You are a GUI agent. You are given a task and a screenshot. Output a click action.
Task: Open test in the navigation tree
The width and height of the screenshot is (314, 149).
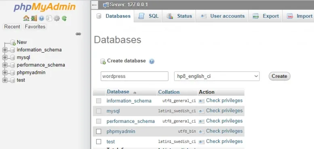[21, 80]
